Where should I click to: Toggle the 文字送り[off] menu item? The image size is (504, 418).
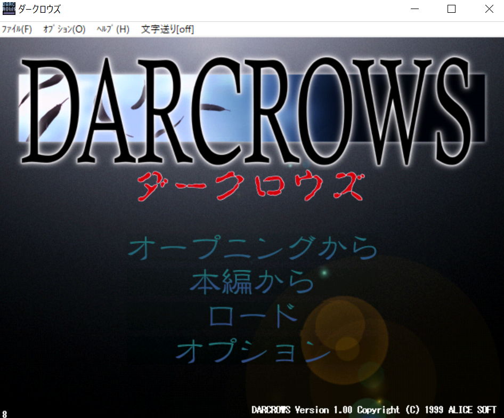click(167, 29)
